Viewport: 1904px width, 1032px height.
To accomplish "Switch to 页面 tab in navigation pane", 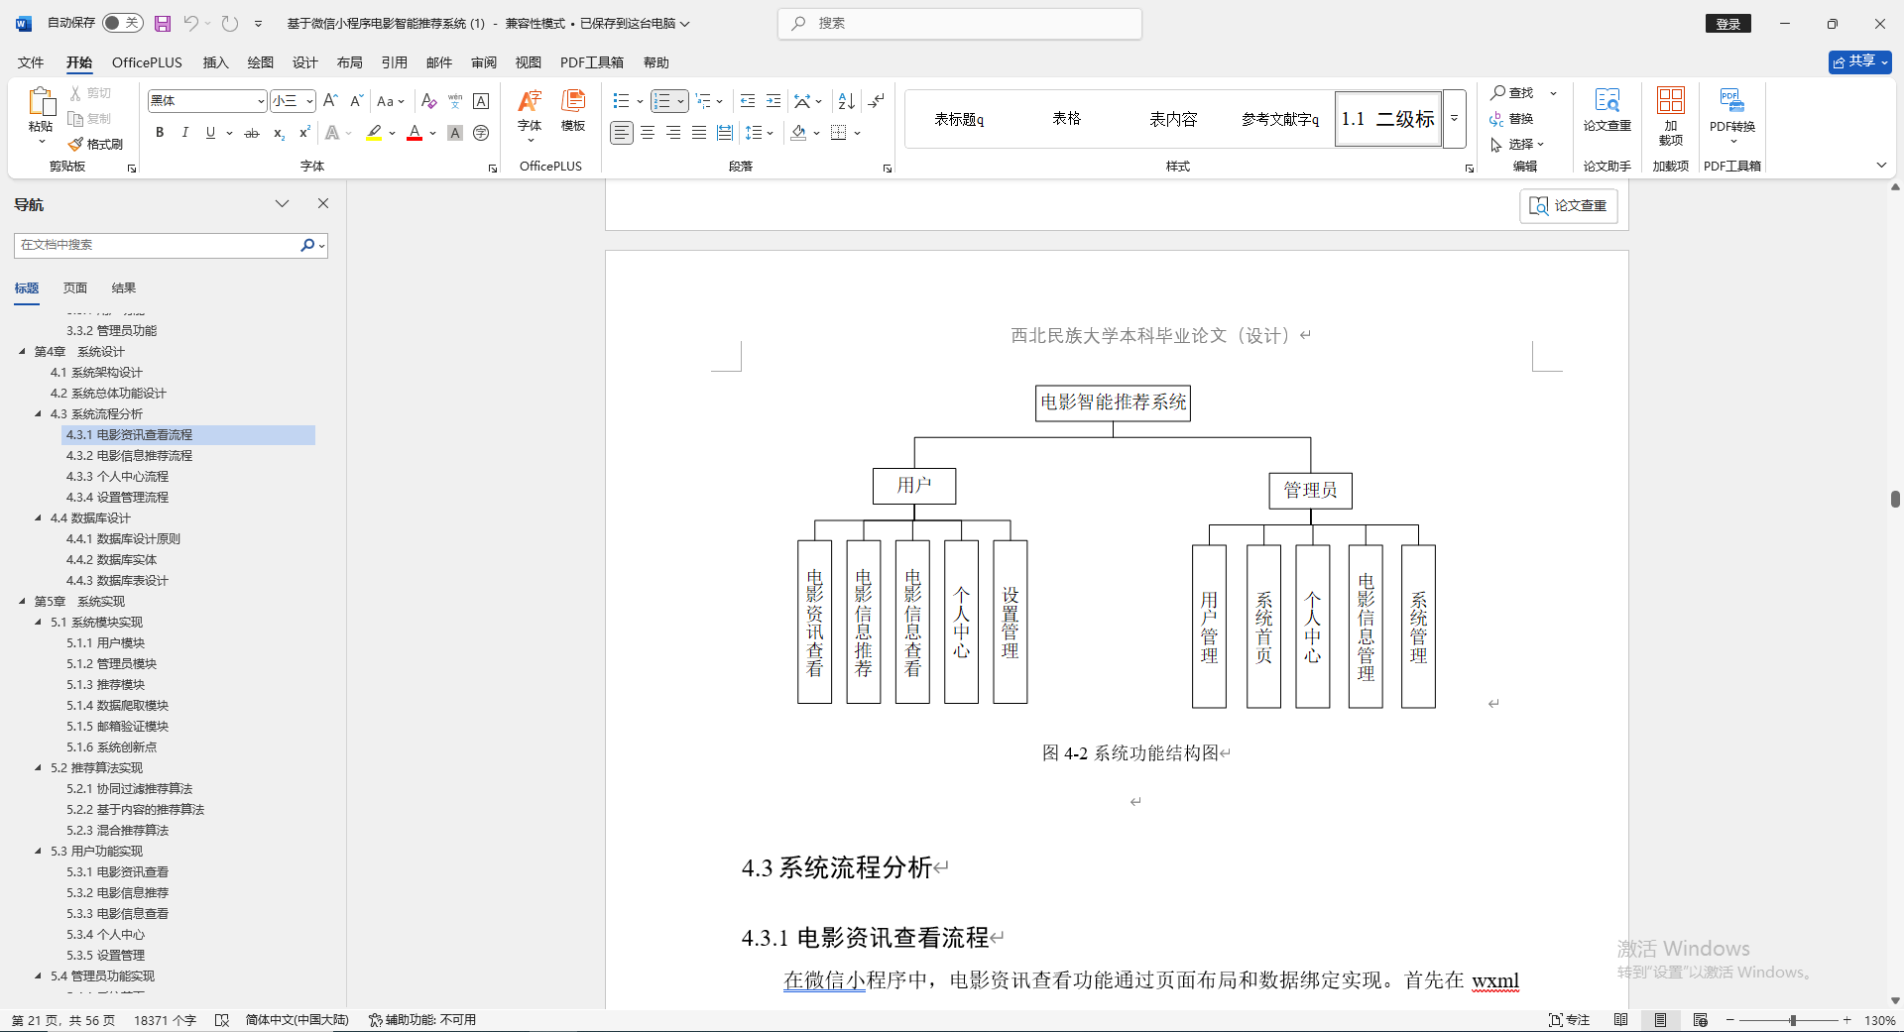I will (74, 287).
